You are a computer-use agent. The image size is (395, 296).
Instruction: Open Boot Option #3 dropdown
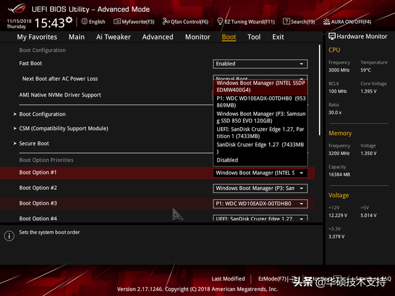[260, 203]
